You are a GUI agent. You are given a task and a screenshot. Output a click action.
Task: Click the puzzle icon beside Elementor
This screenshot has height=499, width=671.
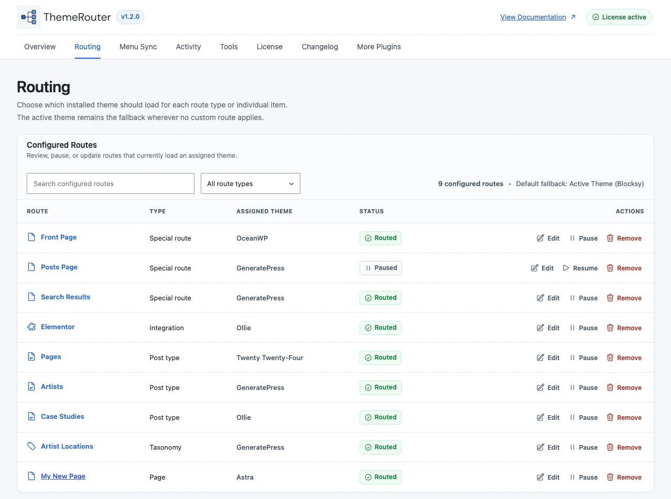tap(31, 327)
